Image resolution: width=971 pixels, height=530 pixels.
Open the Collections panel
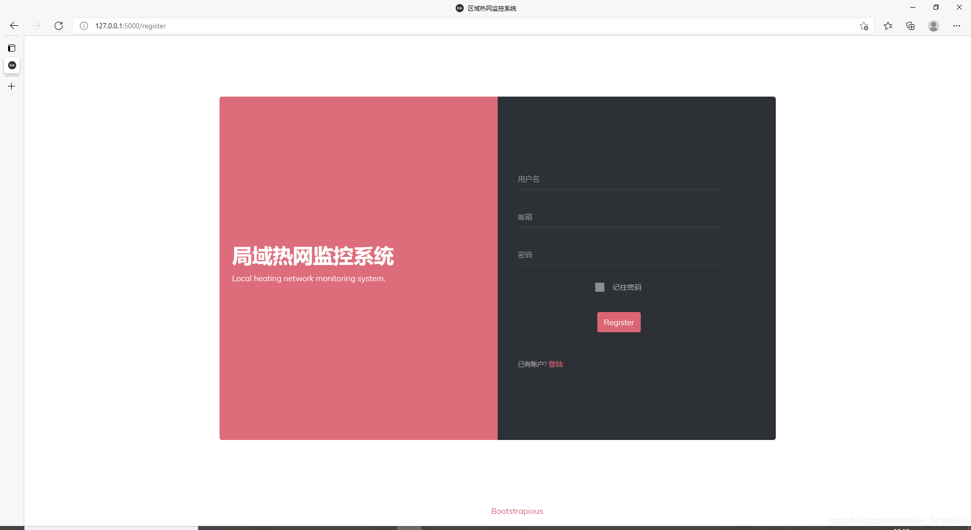coord(910,26)
